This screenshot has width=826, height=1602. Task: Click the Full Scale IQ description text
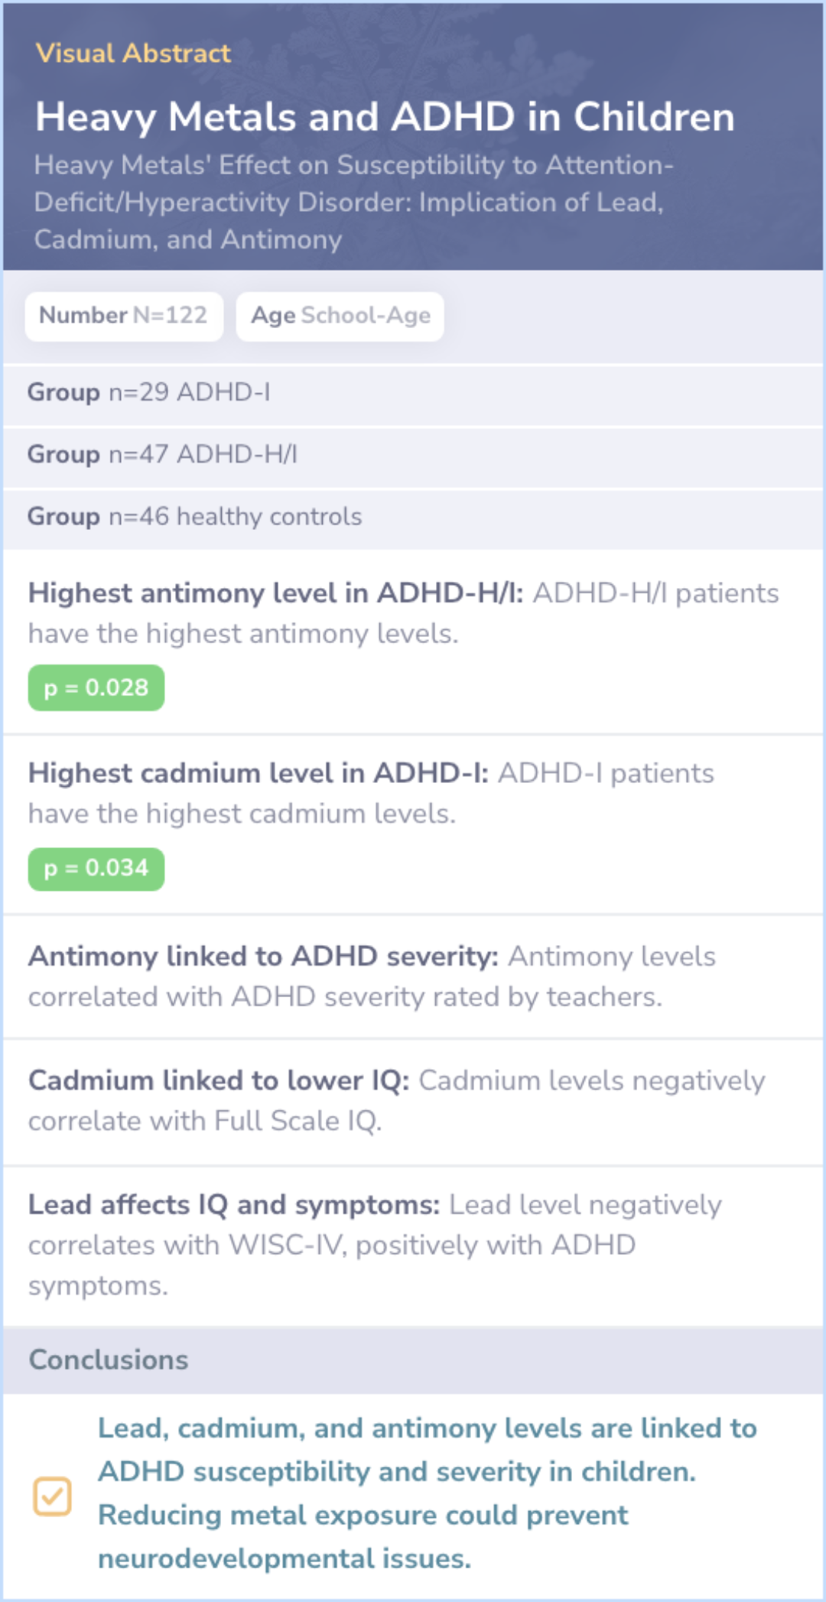click(x=396, y=1100)
